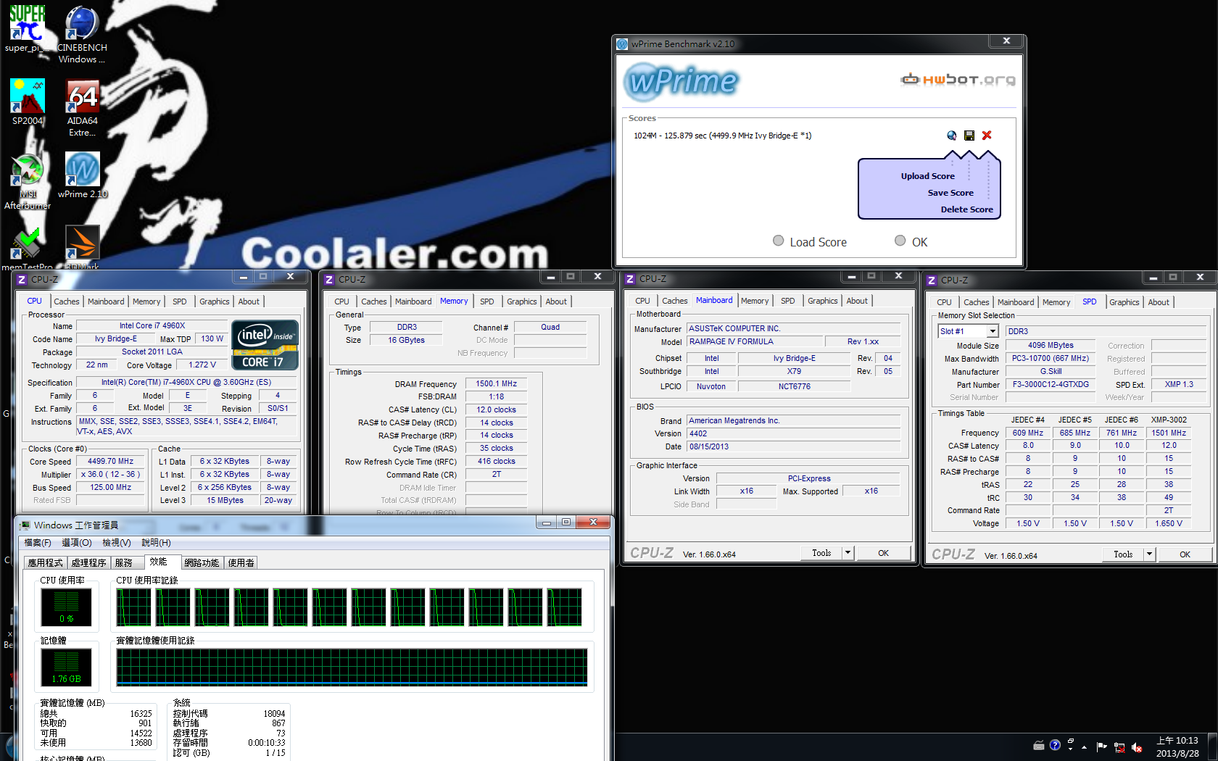Click the DRAM Frequency value 1500.1 MHz
The height and width of the screenshot is (761, 1218).
coord(497,383)
